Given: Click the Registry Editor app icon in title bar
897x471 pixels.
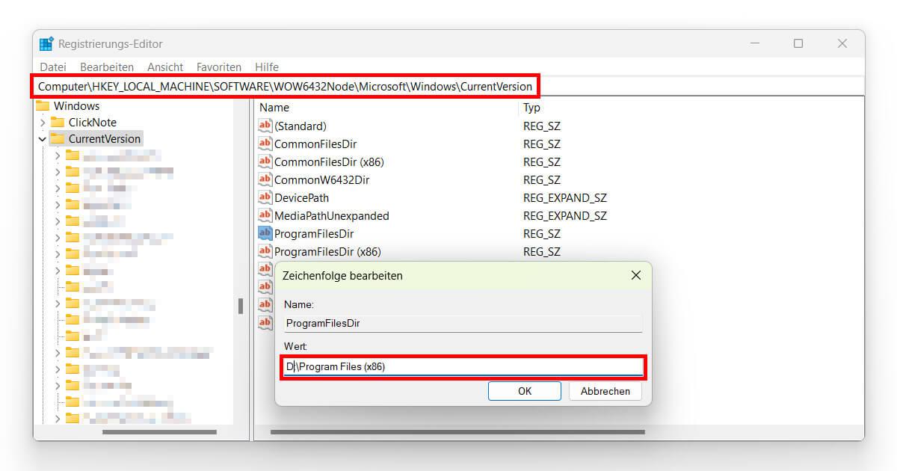Looking at the screenshot, I should [x=46, y=44].
